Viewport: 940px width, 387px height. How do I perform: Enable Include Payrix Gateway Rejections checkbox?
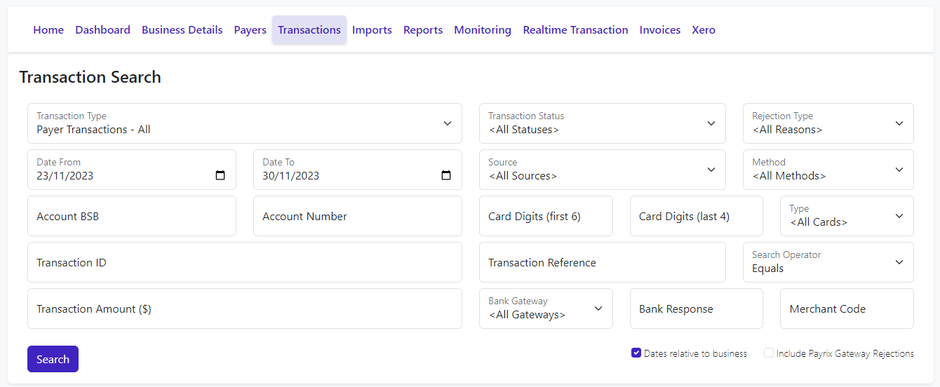769,353
